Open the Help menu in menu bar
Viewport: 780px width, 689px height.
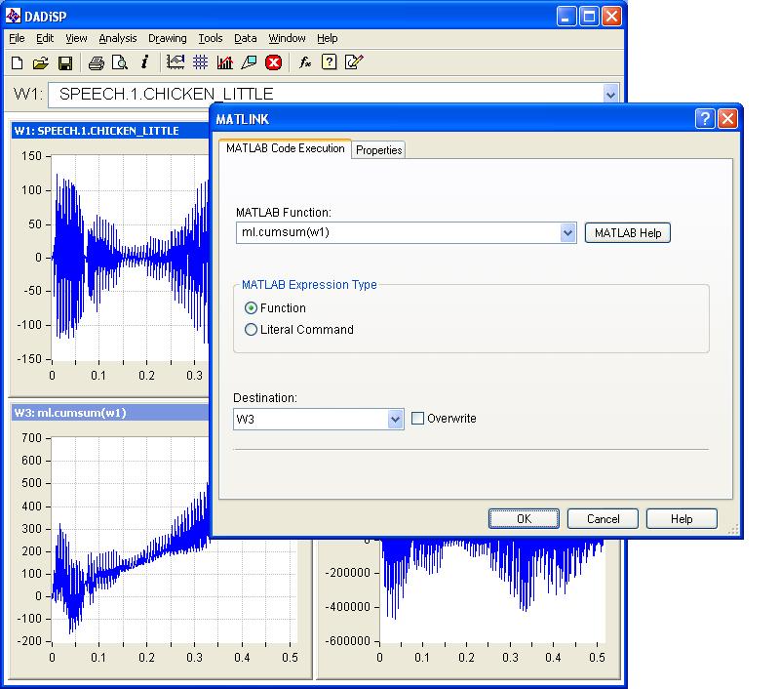click(x=328, y=38)
